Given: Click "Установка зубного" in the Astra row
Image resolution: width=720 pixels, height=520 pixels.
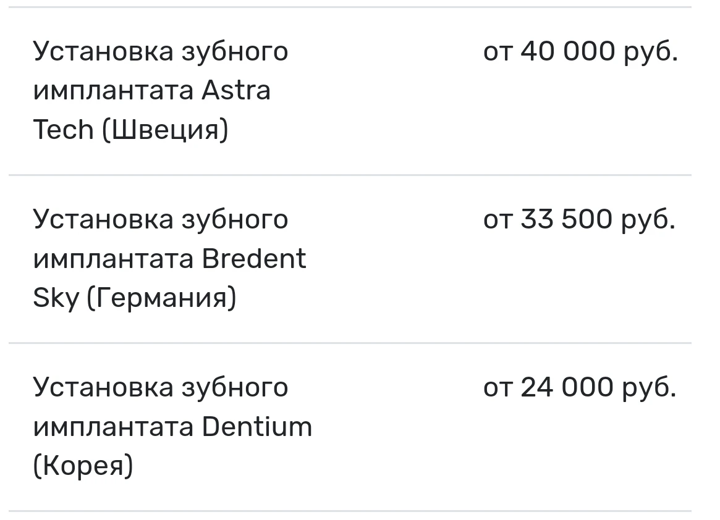Looking at the screenshot, I should click(x=161, y=51).
